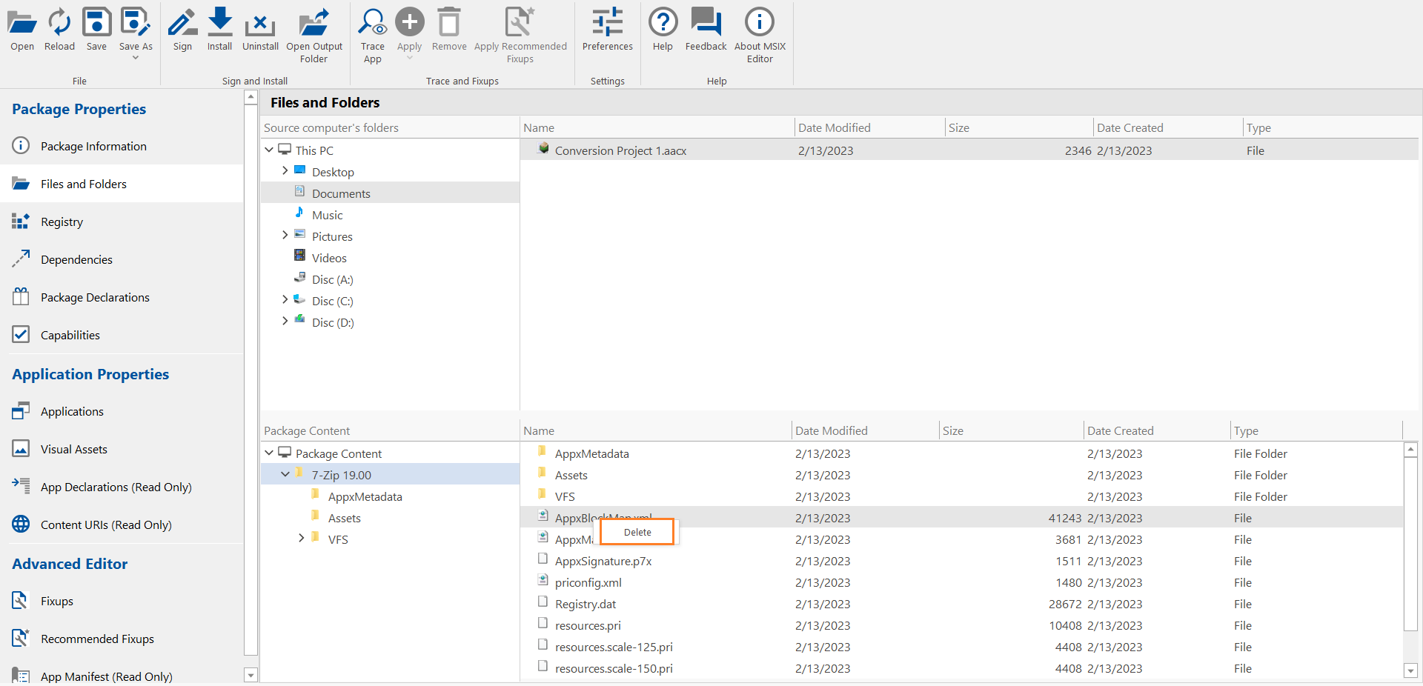
Task: Go to Package Information page
Action: (93, 147)
